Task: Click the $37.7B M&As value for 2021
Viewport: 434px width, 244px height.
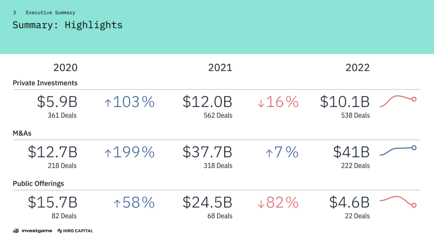Action: pos(207,152)
